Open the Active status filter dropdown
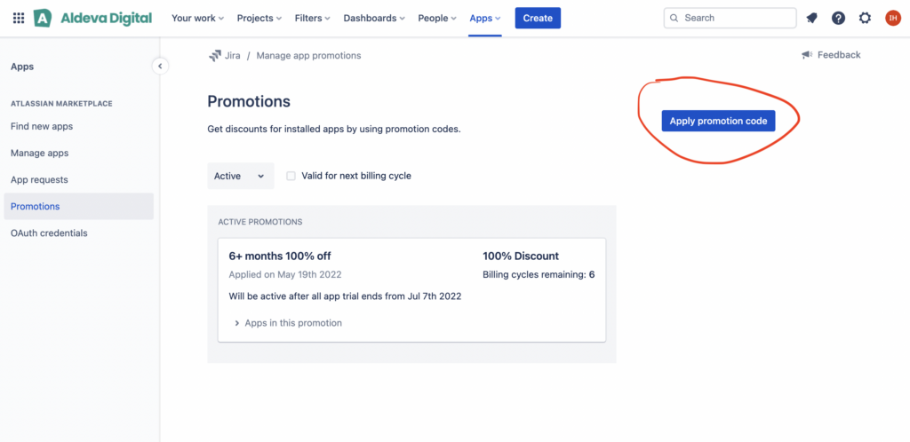 tap(240, 176)
